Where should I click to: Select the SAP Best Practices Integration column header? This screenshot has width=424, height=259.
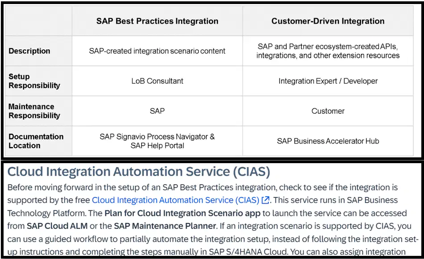[x=157, y=21]
